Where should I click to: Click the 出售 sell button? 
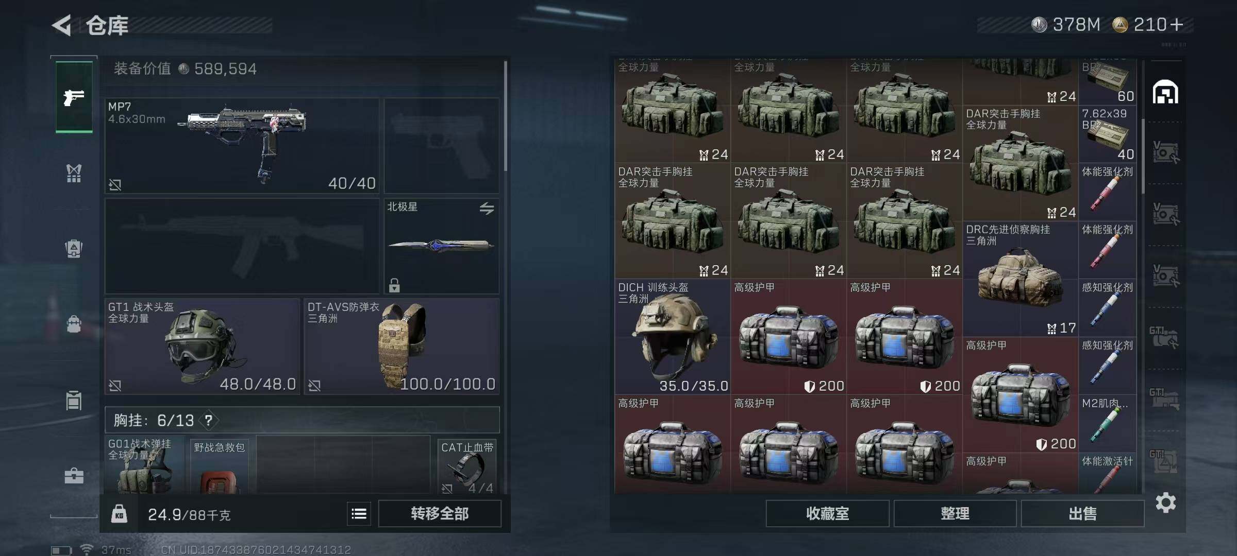point(1082,513)
